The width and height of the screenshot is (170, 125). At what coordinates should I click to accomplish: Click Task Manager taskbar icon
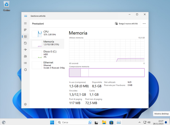click(x=119, y=122)
